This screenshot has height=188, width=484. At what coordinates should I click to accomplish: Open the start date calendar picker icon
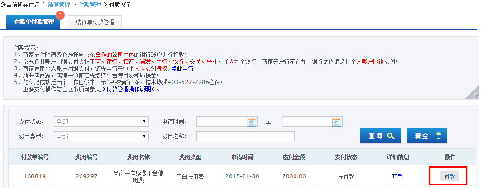point(251,121)
